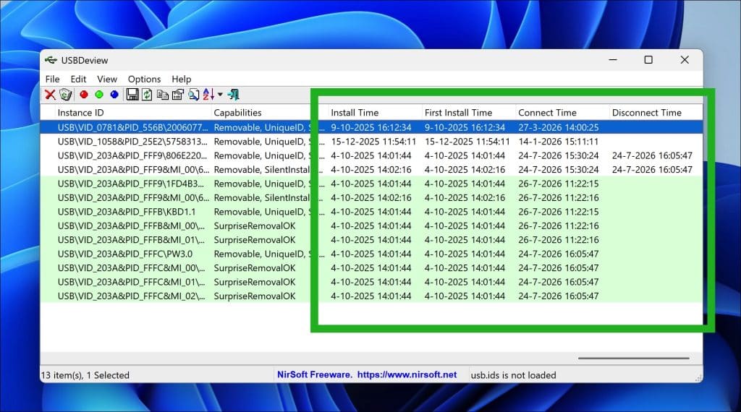The height and width of the screenshot is (412, 741).
Task: Open the sort A-Z dropdown arrow
Action: click(x=220, y=95)
